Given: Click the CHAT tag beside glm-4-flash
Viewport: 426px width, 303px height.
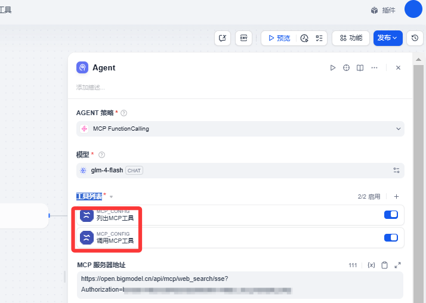Looking at the screenshot, I should (134, 171).
